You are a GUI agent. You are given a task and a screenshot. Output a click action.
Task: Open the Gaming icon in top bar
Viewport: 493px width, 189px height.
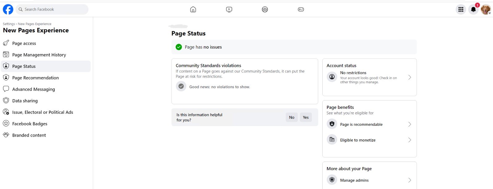click(x=301, y=9)
